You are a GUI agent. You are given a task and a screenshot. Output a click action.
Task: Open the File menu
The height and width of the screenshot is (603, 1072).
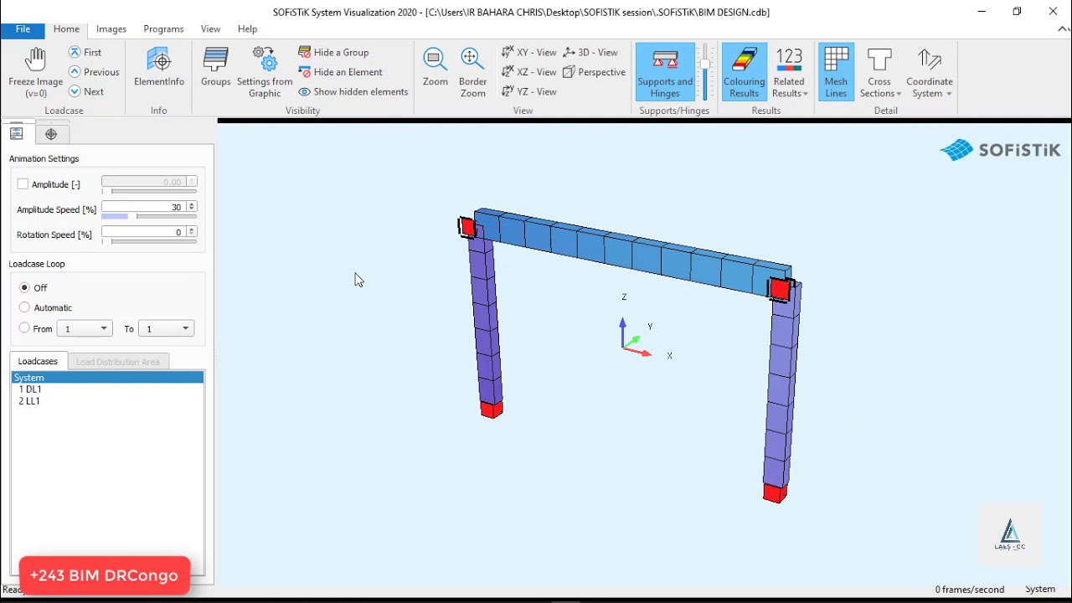coord(23,29)
